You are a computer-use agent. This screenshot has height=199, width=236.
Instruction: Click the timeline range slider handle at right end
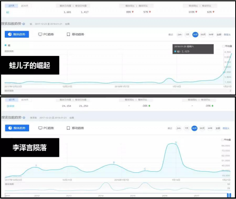(x=229, y=195)
